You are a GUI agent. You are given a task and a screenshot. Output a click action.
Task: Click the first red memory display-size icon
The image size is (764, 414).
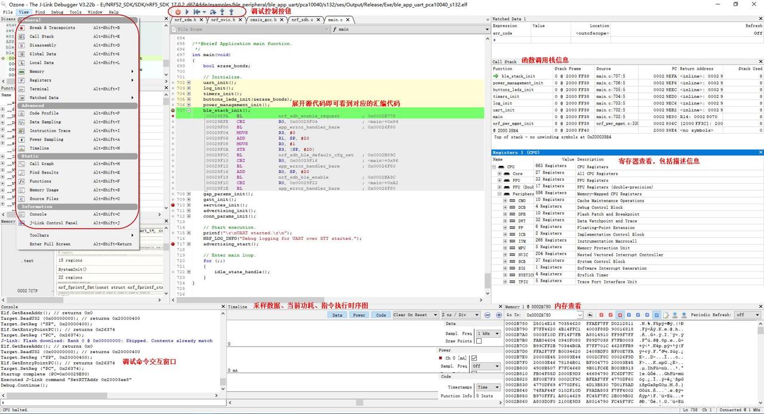point(601,315)
